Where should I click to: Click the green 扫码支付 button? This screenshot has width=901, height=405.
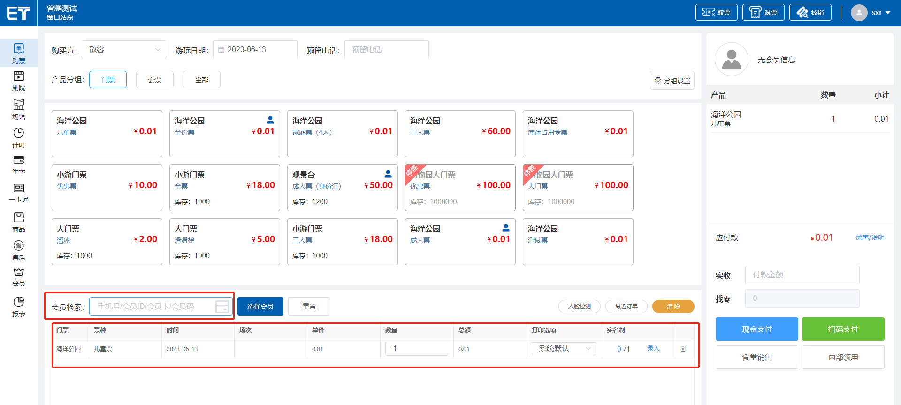pos(843,329)
